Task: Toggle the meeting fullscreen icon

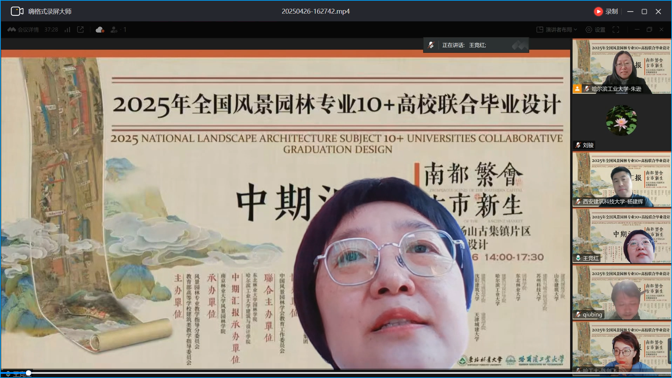Action: coord(616,30)
